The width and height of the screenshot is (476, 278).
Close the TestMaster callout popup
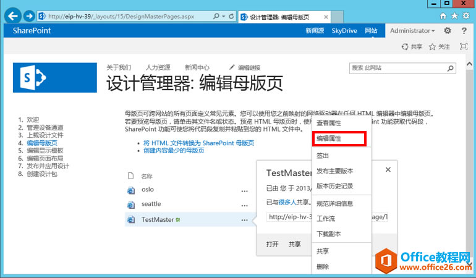[x=388, y=170]
